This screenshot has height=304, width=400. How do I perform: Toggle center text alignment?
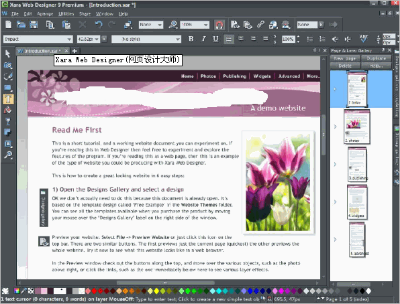coord(241,39)
